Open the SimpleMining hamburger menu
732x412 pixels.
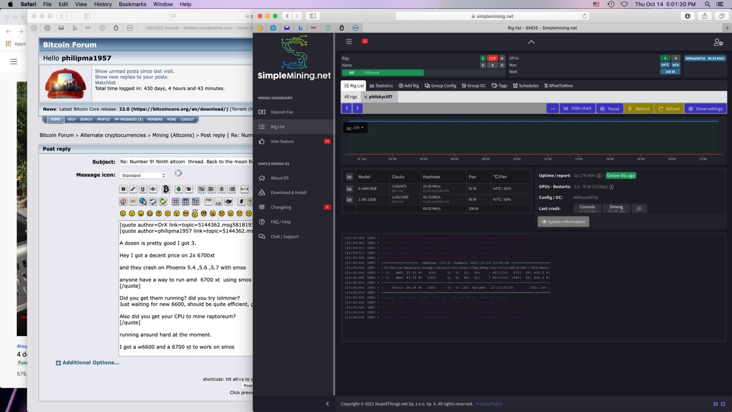[x=349, y=41]
